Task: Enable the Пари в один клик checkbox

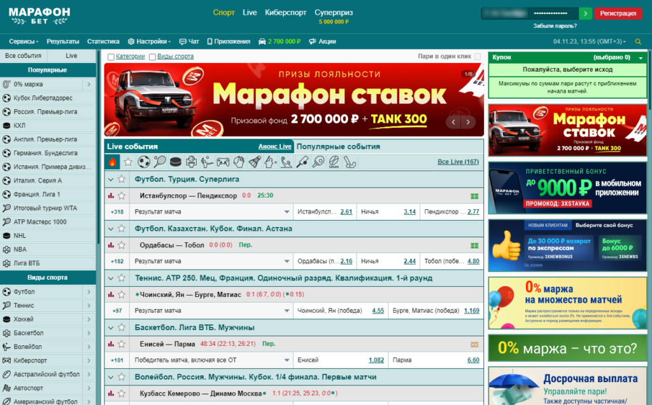Action: coord(478,57)
